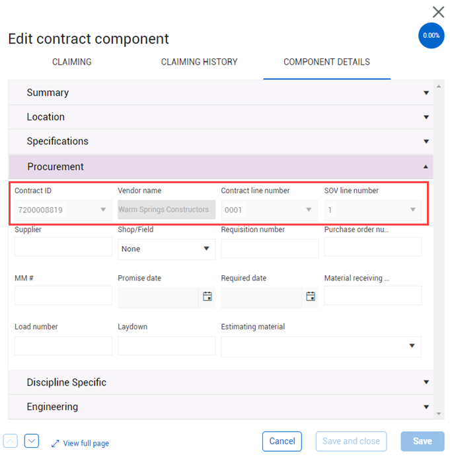Open the Promise date calendar picker
This screenshot has width=450, height=463.
coord(207,297)
